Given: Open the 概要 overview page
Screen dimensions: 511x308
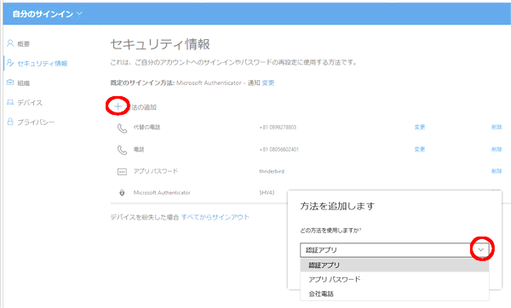Looking at the screenshot, I should coord(24,44).
